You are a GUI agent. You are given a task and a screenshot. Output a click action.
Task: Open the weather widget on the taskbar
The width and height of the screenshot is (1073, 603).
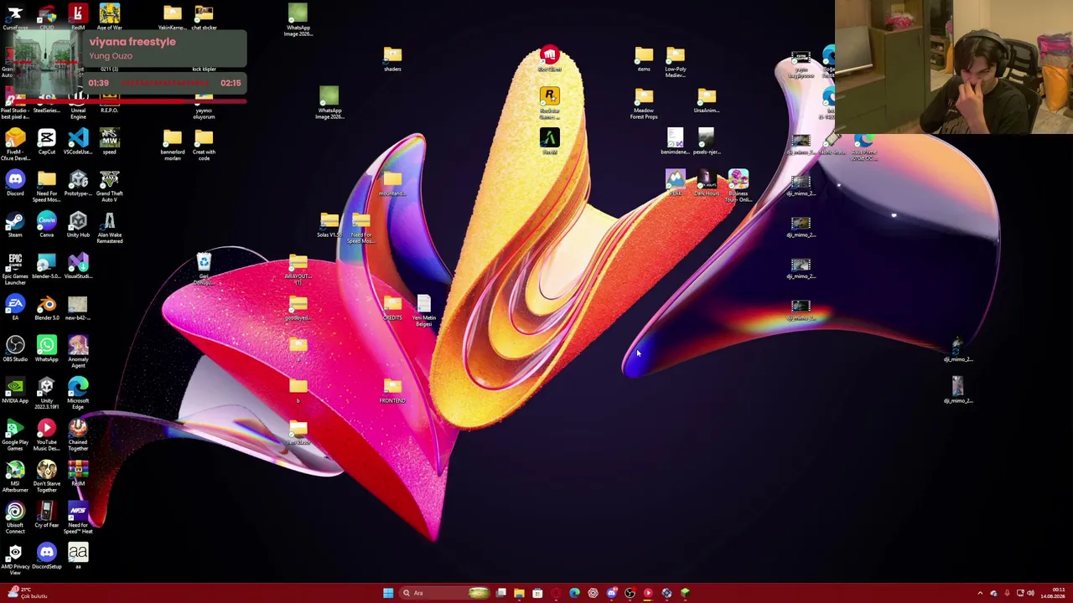(x=27, y=593)
